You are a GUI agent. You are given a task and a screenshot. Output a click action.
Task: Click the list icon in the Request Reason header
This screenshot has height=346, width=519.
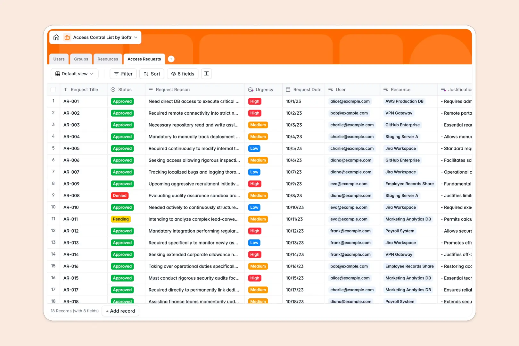point(150,89)
